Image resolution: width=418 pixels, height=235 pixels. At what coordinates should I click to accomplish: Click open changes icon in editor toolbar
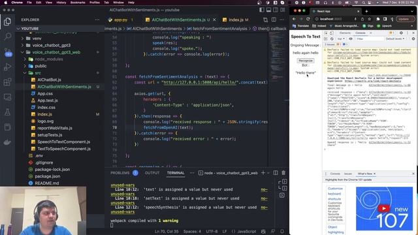coord(266,20)
